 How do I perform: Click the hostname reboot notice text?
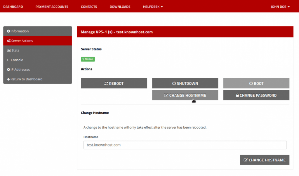coord(145,127)
